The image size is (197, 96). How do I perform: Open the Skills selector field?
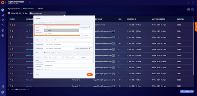(68, 40)
